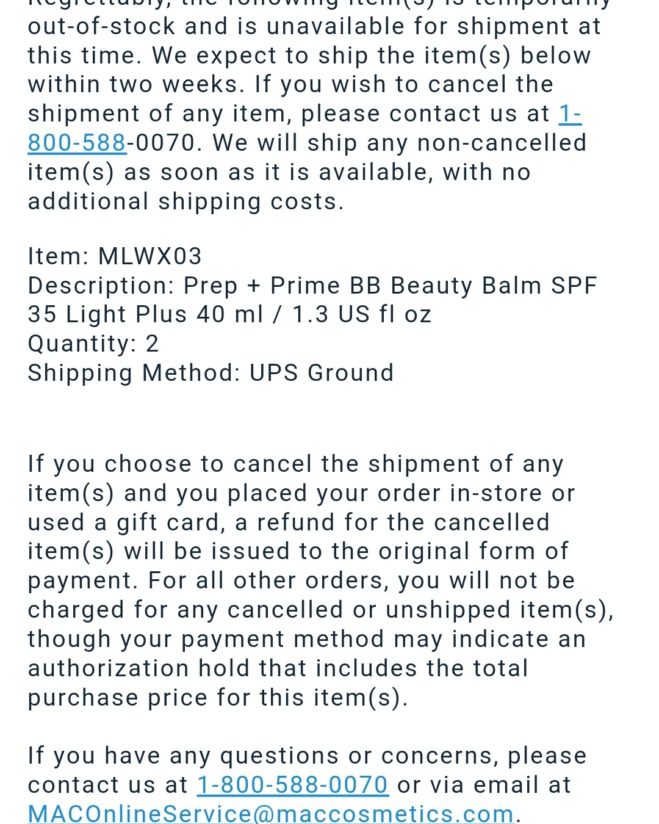Click the "additional shipping costs" text
Viewport: 659px width, 824px height.
click(x=185, y=202)
